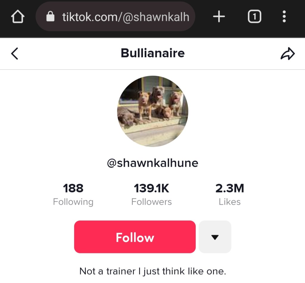Select the @shawnkalhune username text

tap(153, 163)
